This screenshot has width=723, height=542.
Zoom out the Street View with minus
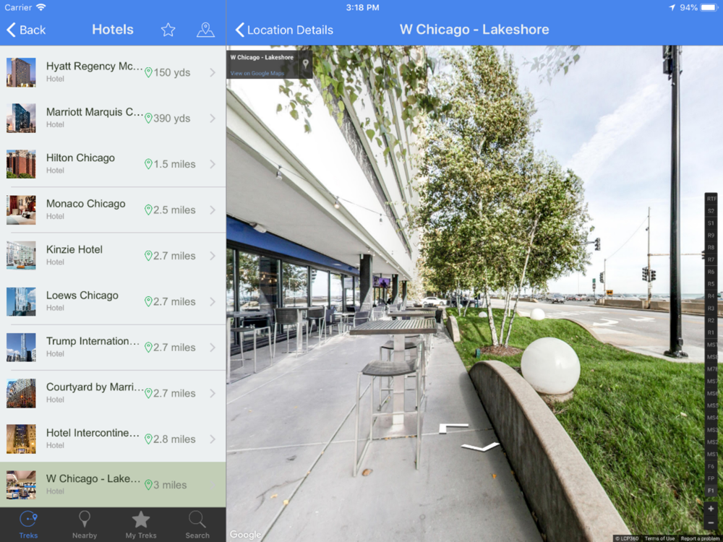[x=711, y=522]
